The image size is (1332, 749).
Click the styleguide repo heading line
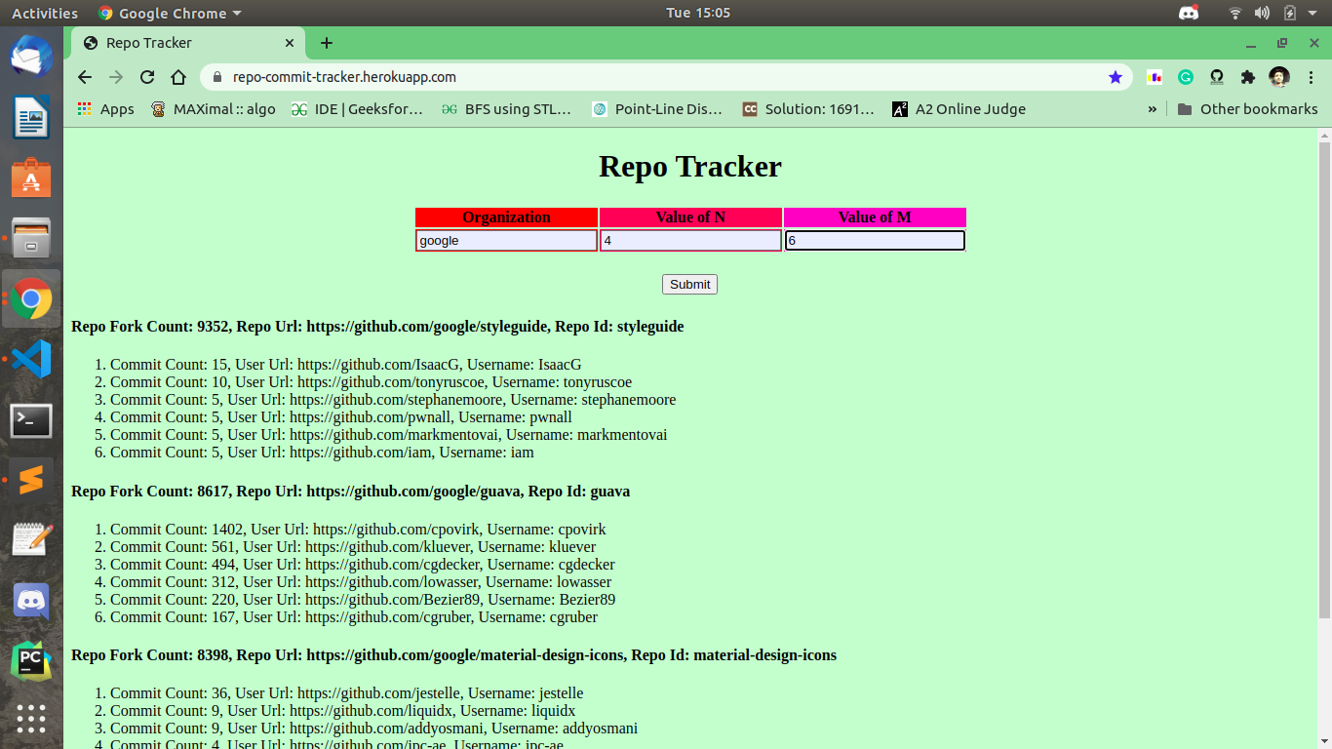pos(377,327)
